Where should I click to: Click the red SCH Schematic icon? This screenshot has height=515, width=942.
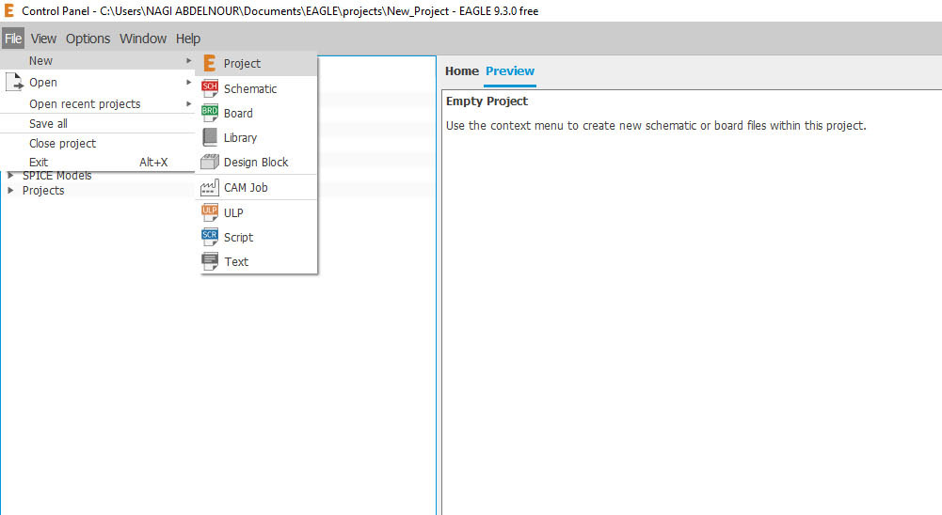pos(210,88)
